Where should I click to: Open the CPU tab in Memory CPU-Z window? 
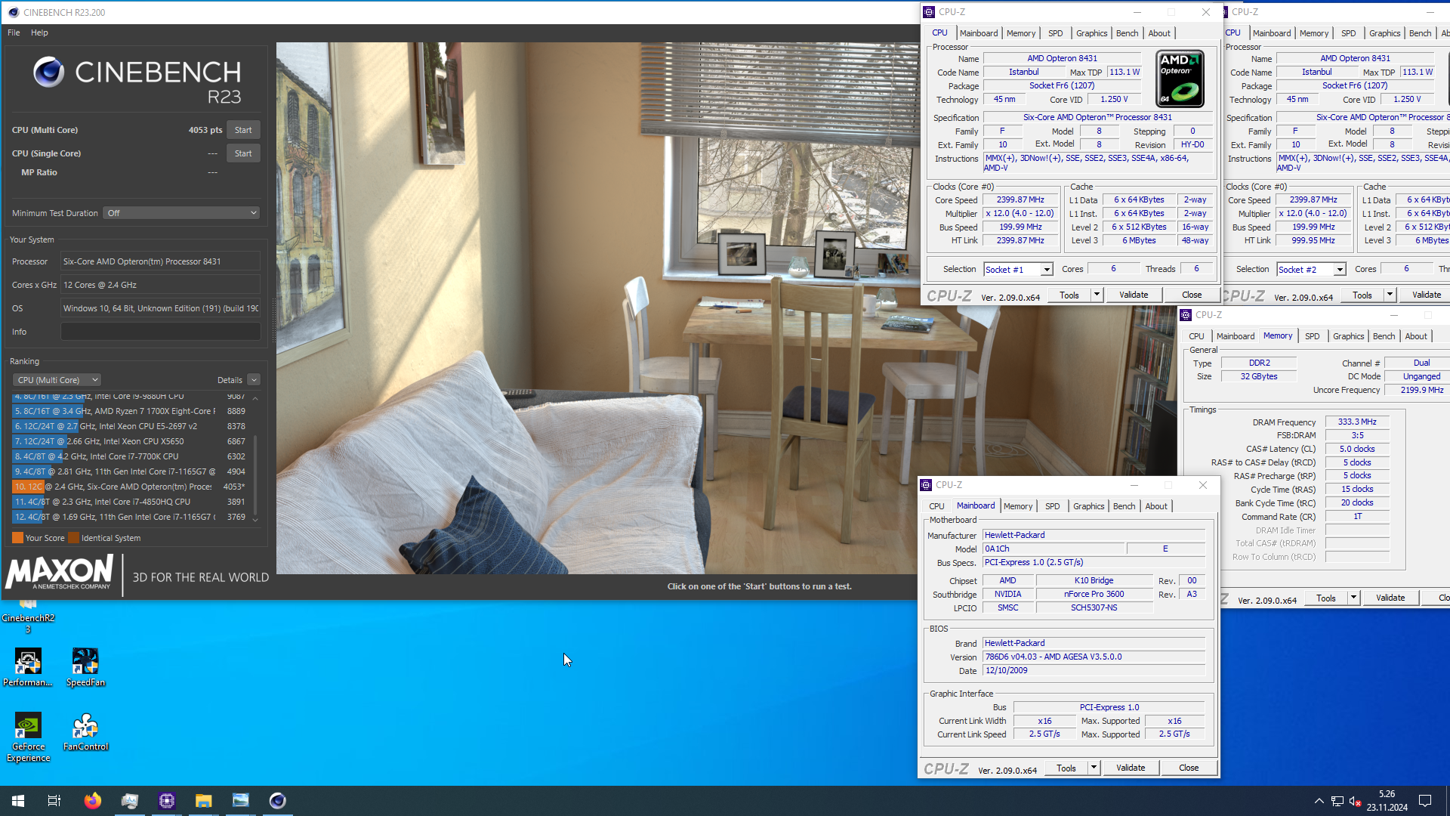pyautogui.click(x=1196, y=336)
